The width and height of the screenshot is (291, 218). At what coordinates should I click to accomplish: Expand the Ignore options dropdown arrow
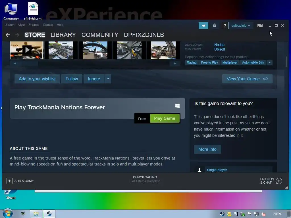tap(108, 79)
